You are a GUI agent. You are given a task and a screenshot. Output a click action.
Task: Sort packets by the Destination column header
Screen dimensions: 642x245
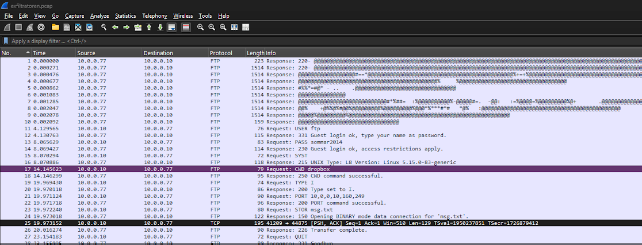pyautogui.click(x=175, y=53)
